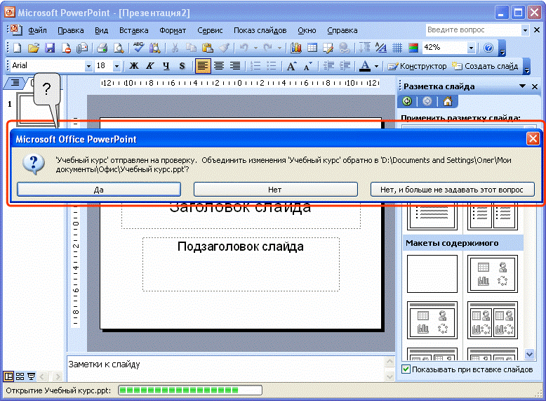This screenshot has width=546, height=401.
Task: Switch to Slide Sorter view button
Action: 20,376
